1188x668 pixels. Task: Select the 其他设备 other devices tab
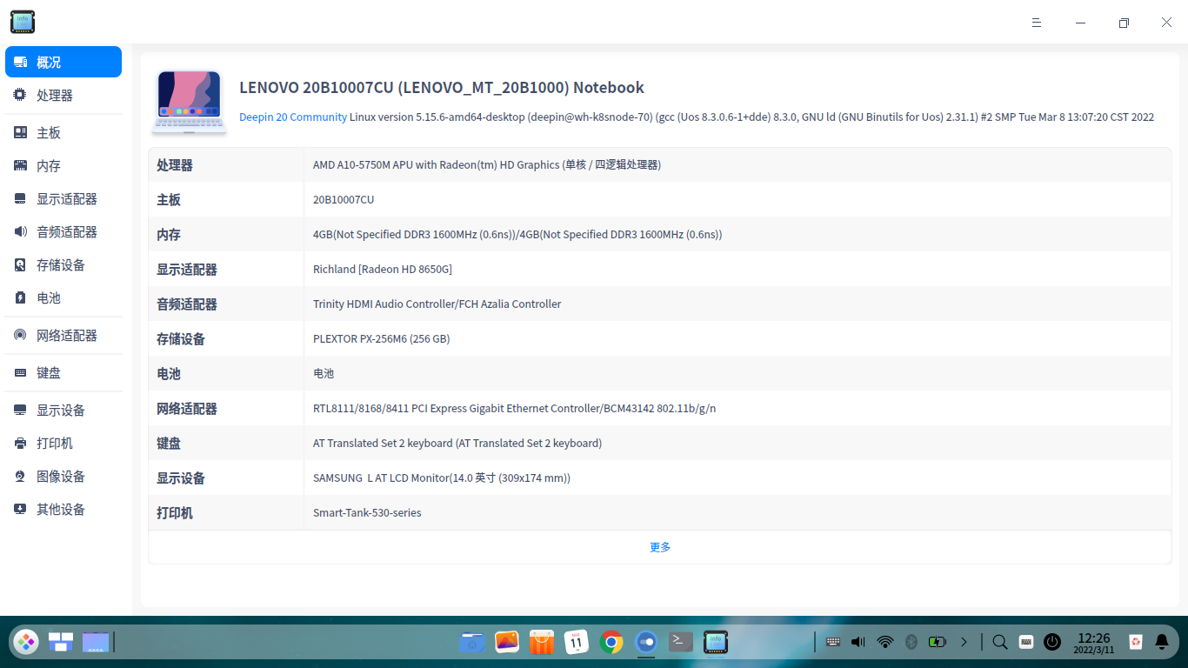point(63,510)
